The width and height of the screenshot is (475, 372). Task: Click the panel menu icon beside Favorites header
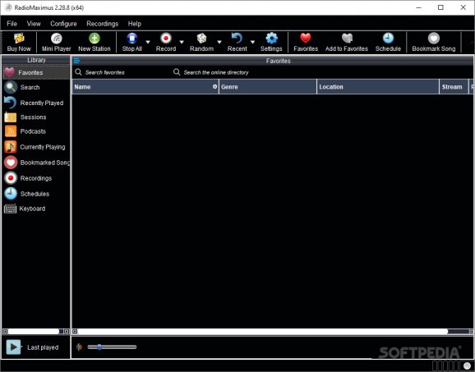pos(76,61)
